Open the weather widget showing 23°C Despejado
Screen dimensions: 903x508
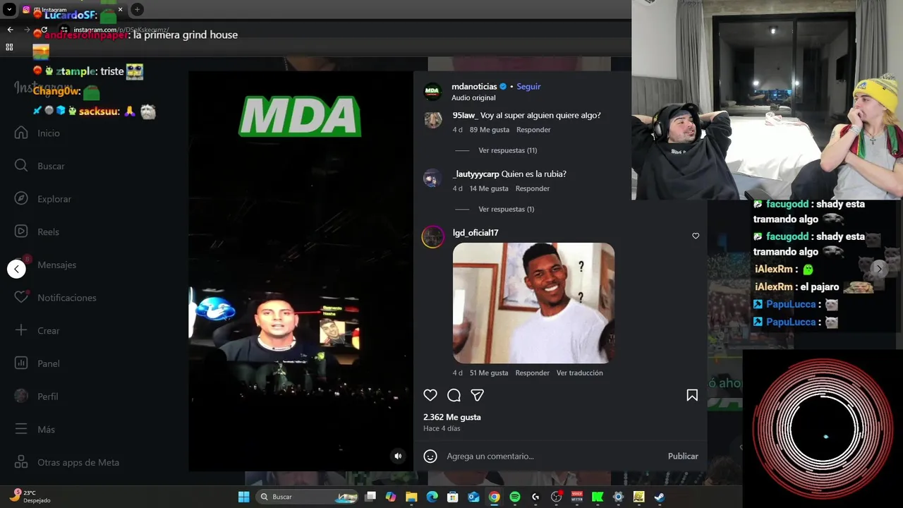pos(31,496)
